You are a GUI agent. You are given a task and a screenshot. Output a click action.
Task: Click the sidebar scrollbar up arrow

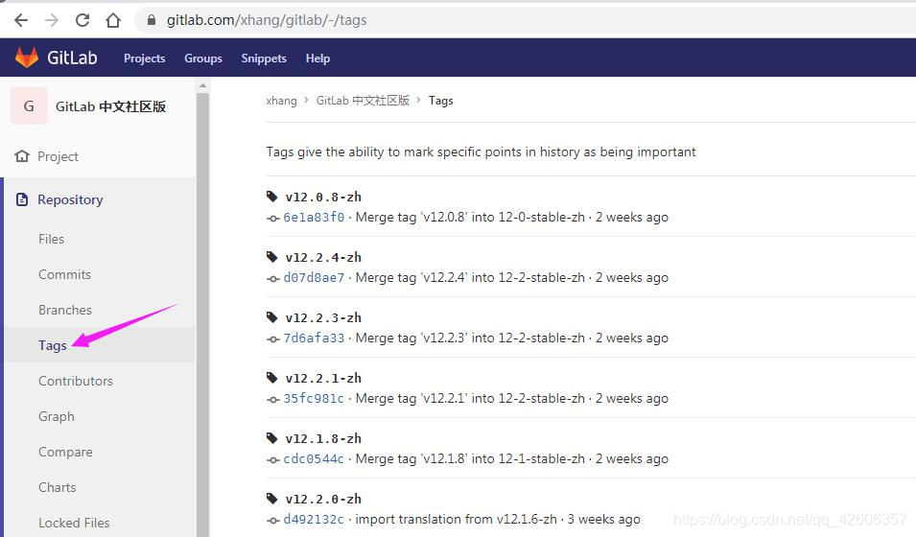coord(202,85)
